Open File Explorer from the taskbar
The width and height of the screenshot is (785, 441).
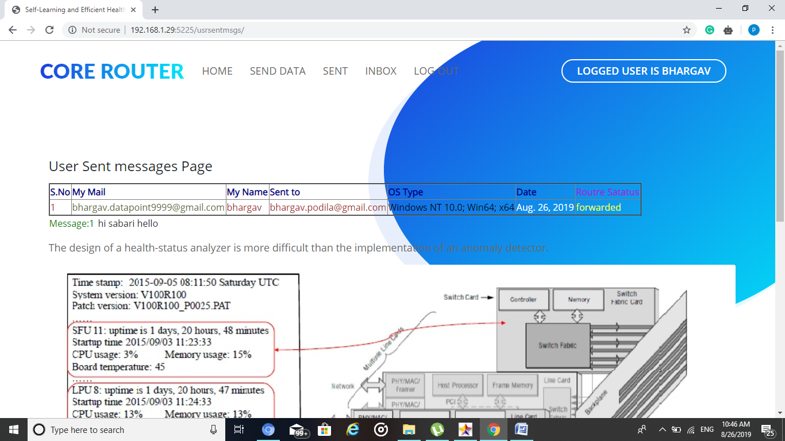point(409,430)
